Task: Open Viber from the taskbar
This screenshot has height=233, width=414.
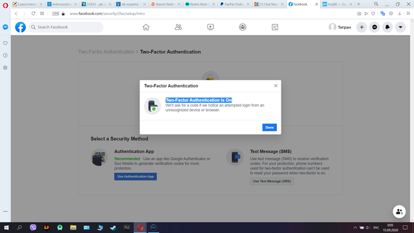Action: point(33,227)
